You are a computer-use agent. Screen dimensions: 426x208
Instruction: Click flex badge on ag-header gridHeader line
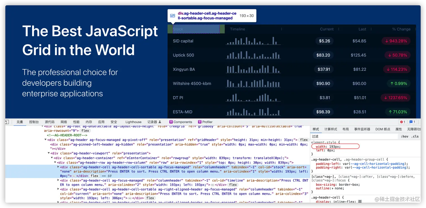click(x=304, y=140)
